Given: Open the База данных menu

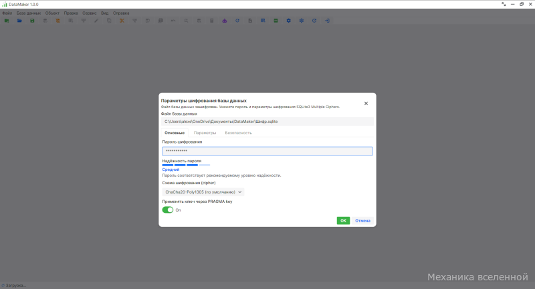Looking at the screenshot, I should click(29, 13).
